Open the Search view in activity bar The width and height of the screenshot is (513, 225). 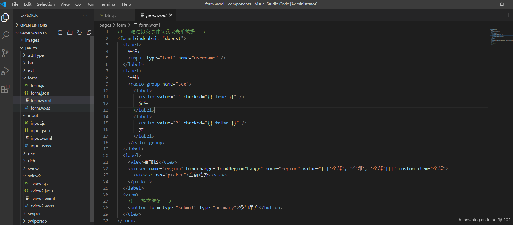pos(5,35)
